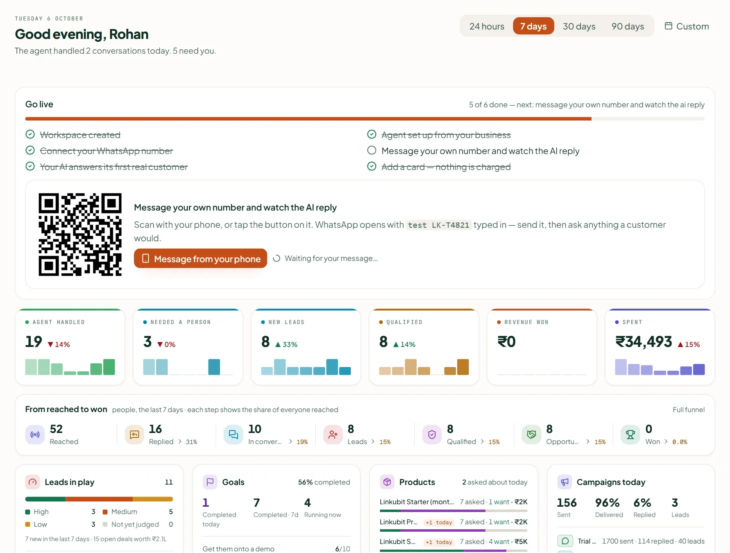Click the Trial campaign chat icon
The width and height of the screenshot is (730, 553).
click(565, 541)
